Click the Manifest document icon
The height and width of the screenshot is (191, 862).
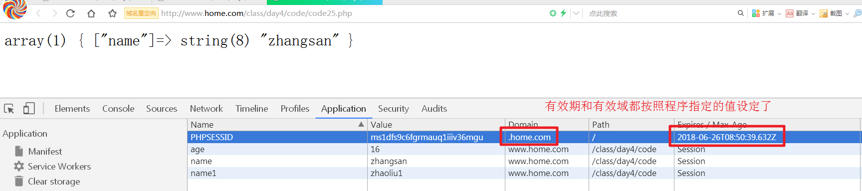[x=19, y=151]
